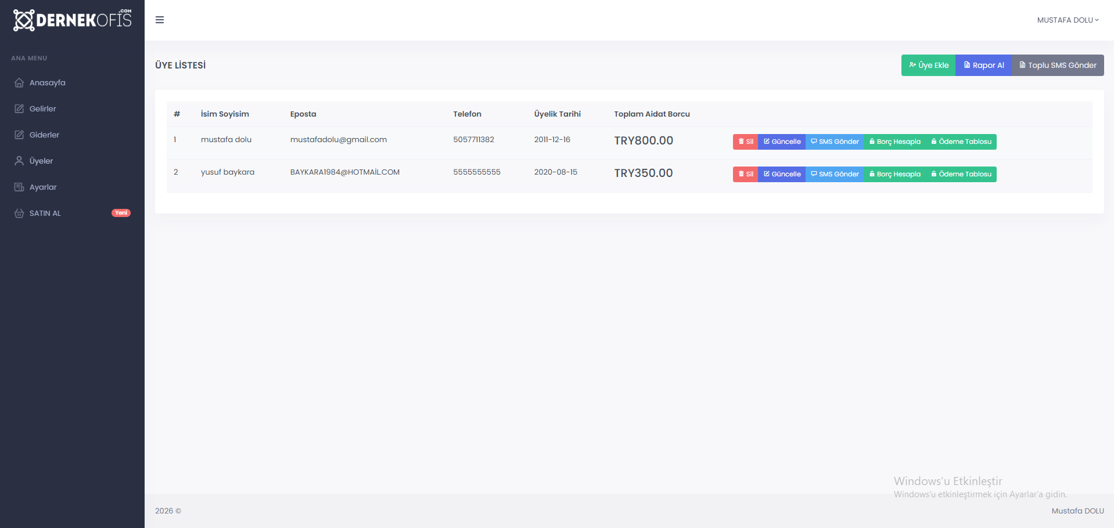This screenshot has width=1114, height=528.
Task: Select the Üyeler person icon
Action: (19, 161)
